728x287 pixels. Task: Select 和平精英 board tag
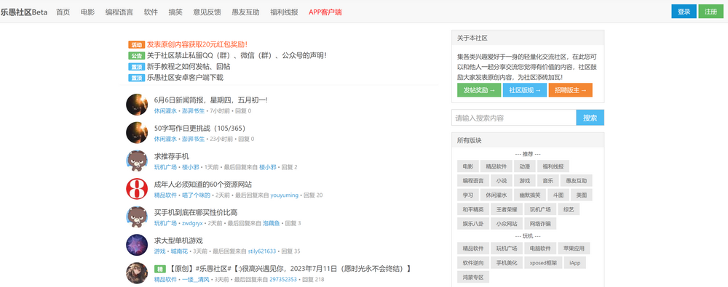coord(473,209)
